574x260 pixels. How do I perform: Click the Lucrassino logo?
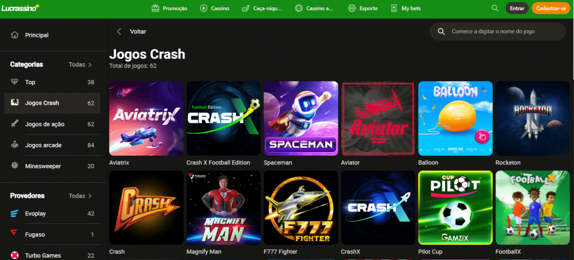[21, 8]
